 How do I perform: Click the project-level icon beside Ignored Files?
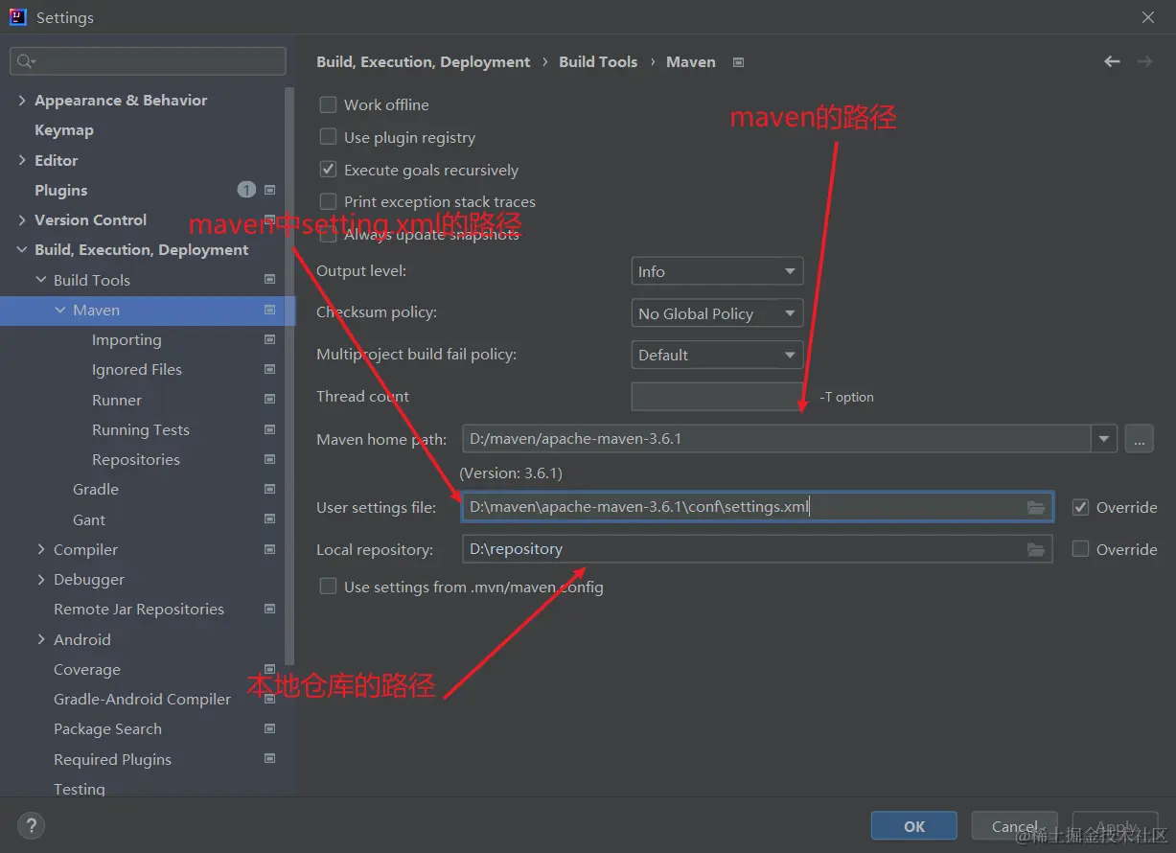coord(269,369)
